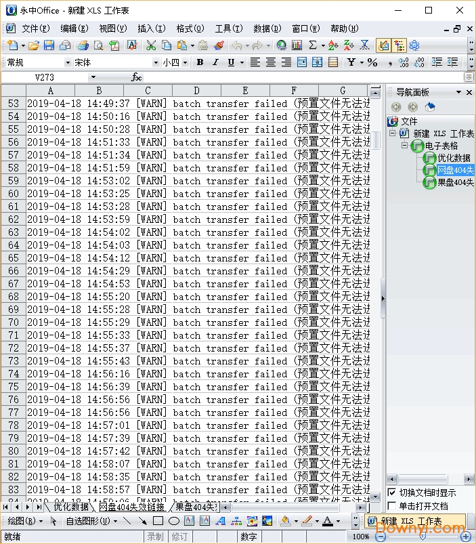The image size is (476, 544).
Task: Insert a chart with the chart icon
Action: click(297, 45)
